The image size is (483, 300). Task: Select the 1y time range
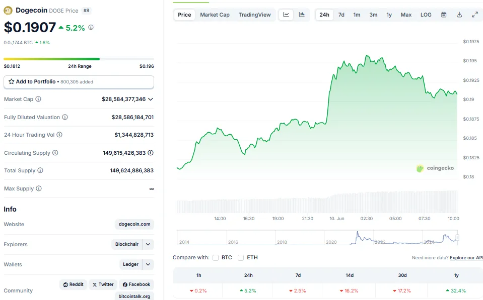click(389, 15)
